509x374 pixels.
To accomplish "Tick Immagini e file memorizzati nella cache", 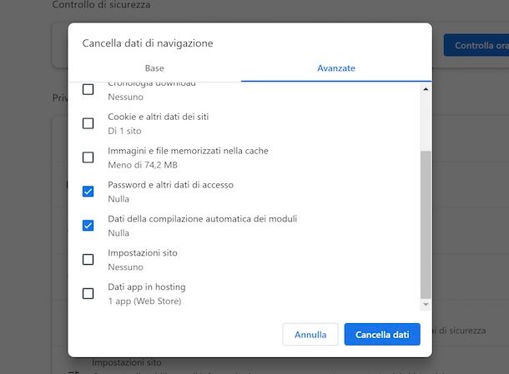I will 88,157.
